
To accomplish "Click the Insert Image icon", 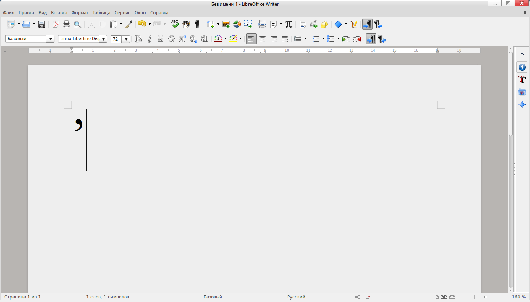I will (x=226, y=25).
